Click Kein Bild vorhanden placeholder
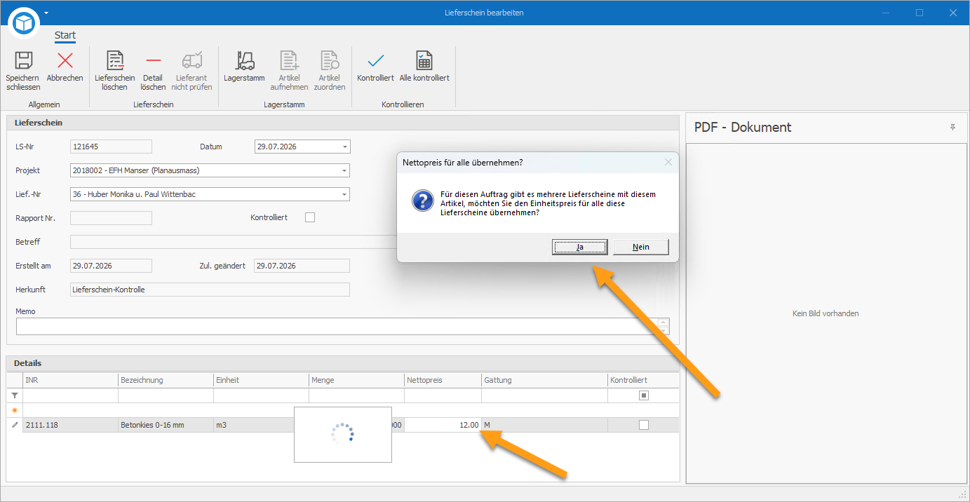 point(826,313)
